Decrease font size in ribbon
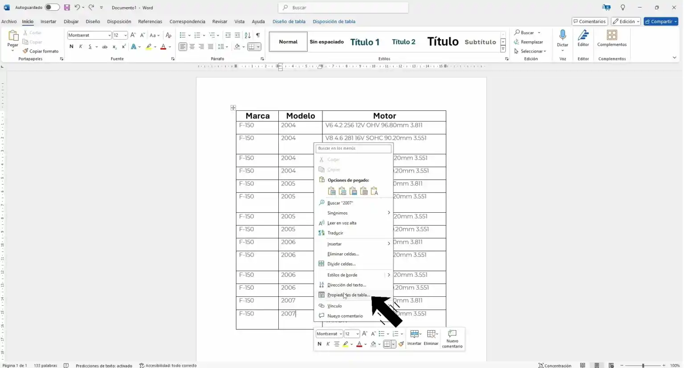The image size is (684, 368). 142,35
